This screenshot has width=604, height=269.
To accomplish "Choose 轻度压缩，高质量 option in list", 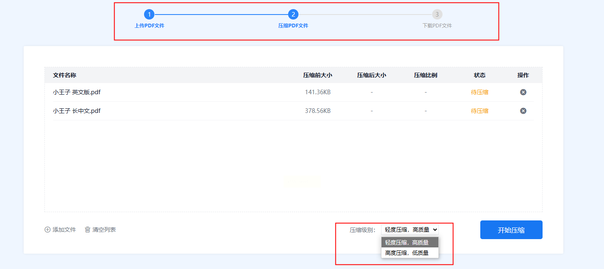I will tap(410, 242).
